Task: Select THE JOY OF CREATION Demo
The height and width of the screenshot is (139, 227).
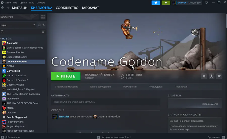Action: [x=22, y=103]
